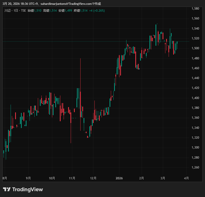This screenshot has width=205, height=197.
Task: Click the 終値 close value 1,514
Action: [84, 11]
